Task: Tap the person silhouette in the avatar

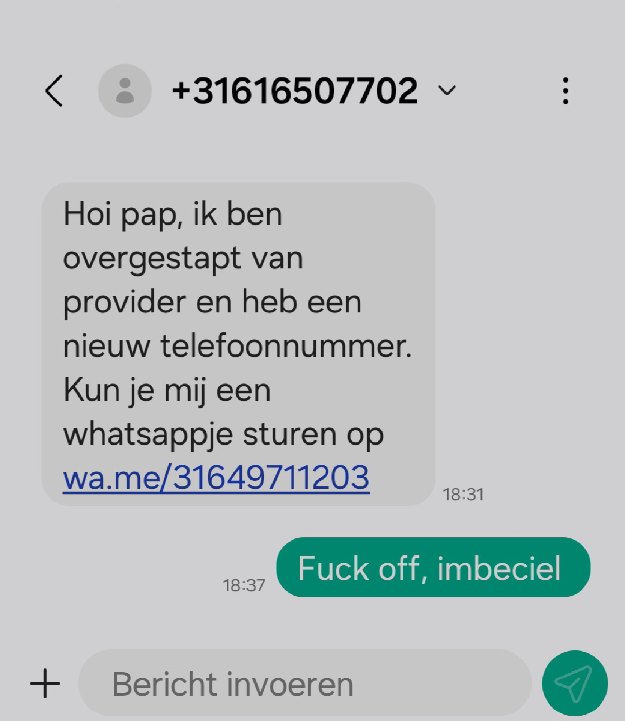Action: tap(125, 91)
